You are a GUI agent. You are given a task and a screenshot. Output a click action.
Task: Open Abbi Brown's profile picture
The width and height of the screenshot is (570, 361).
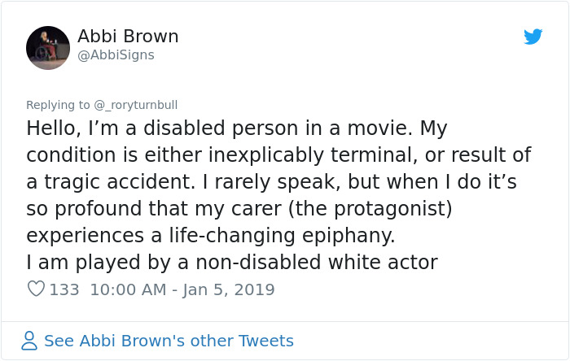click(x=48, y=47)
